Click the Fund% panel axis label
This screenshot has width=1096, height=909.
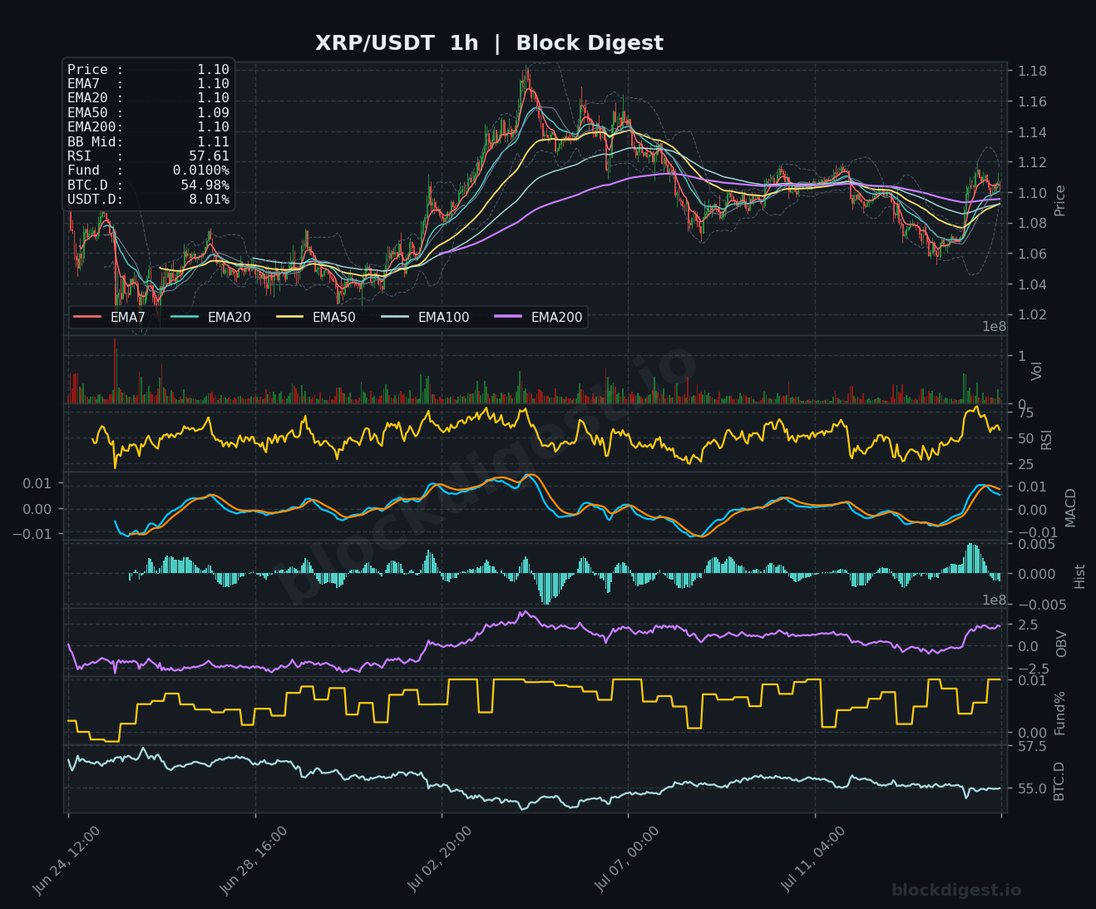pyautogui.click(x=1059, y=713)
